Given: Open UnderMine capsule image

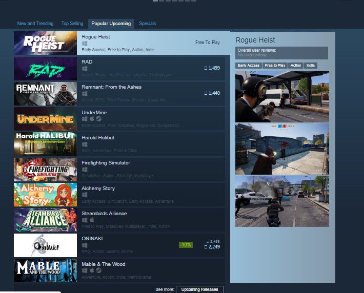Looking at the screenshot, I should [45, 119].
